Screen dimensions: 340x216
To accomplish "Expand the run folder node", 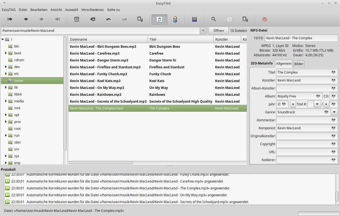I will (x=6, y=135).
